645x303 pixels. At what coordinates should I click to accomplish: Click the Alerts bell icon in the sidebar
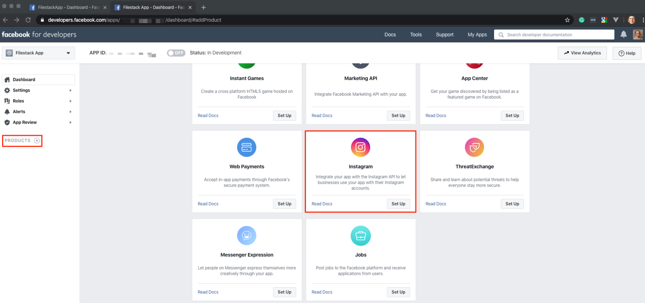tap(7, 112)
